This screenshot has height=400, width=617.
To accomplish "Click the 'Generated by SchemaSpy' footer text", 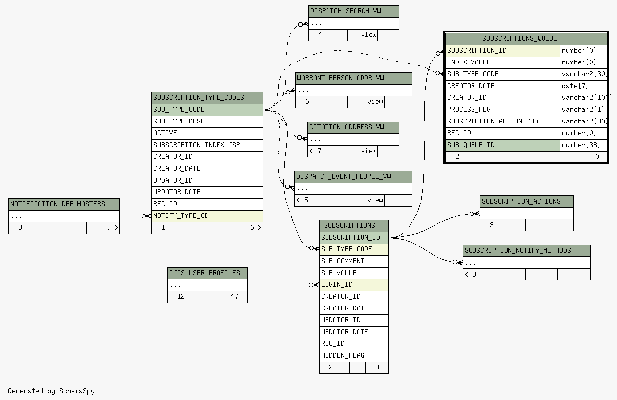I will [51, 391].
